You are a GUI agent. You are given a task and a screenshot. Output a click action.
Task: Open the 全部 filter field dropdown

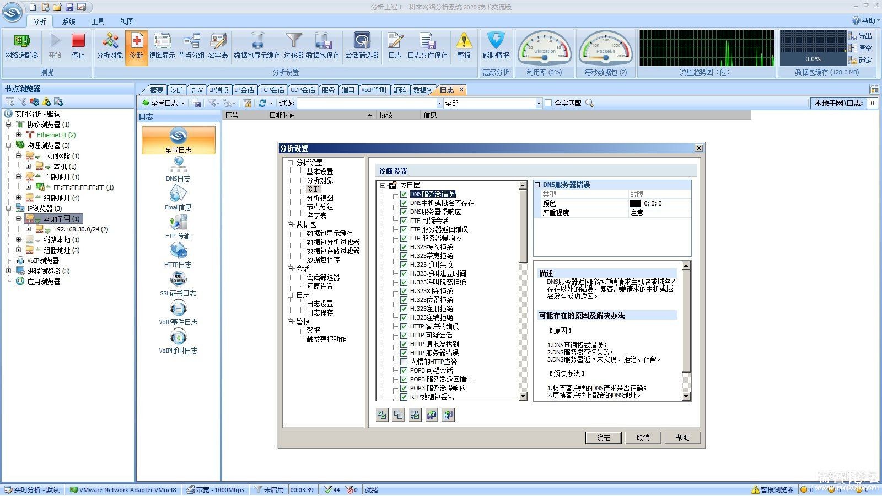pyautogui.click(x=539, y=103)
